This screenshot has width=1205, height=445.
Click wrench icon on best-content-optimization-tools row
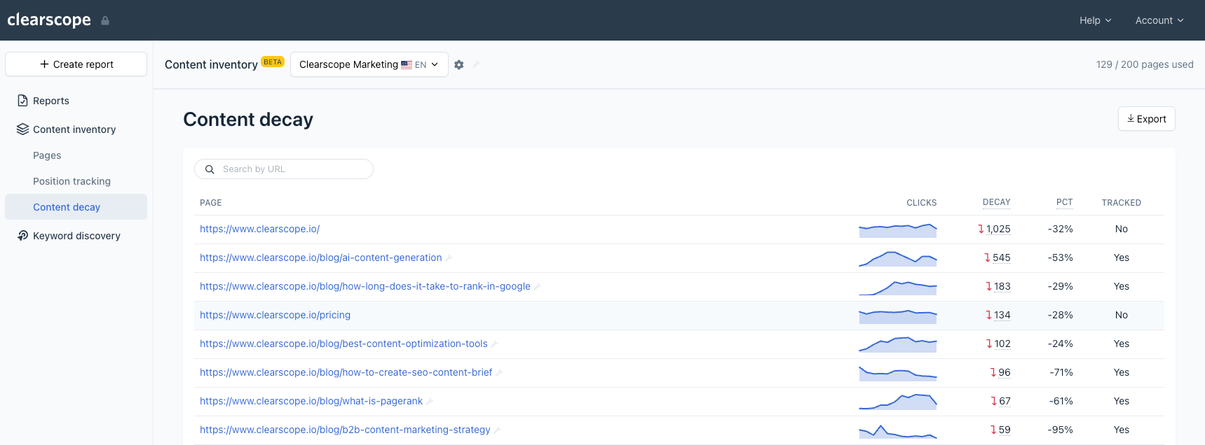(x=494, y=344)
